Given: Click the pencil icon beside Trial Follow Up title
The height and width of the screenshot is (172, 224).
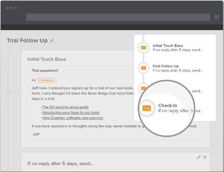Looking at the screenshot, I should point(52,40).
